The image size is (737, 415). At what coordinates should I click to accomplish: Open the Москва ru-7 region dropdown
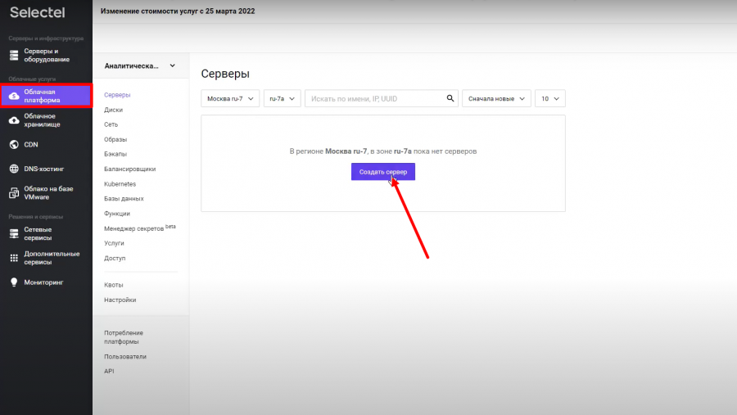pos(230,98)
